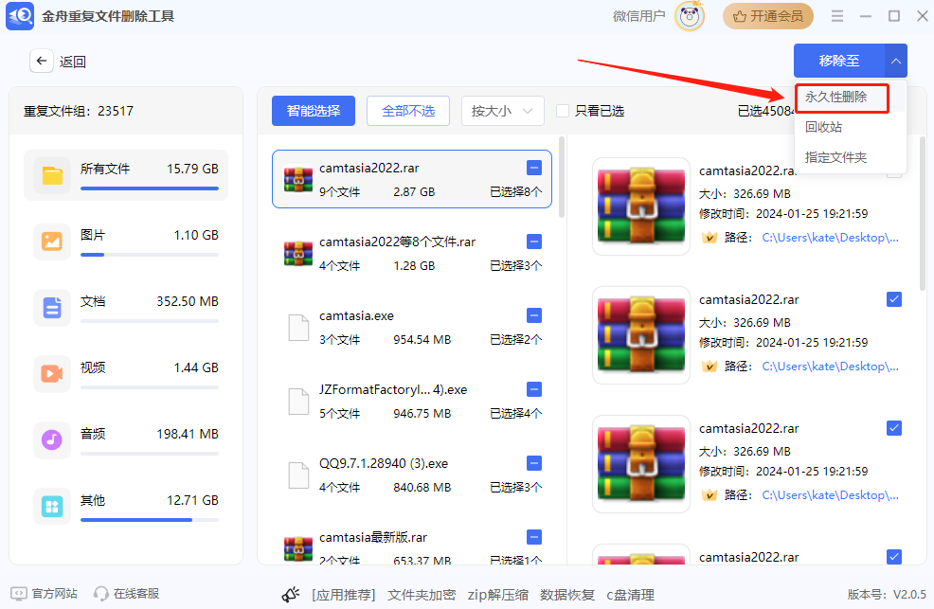Click the 智能选择 button

click(x=314, y=111)
